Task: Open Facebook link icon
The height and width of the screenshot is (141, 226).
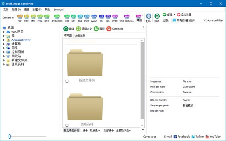Action: [x=182, y=136]
